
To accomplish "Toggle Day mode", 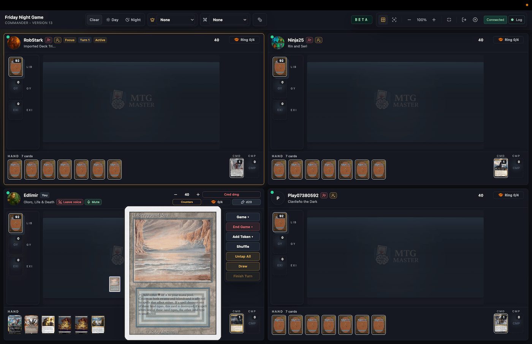I will coord(112,20).
